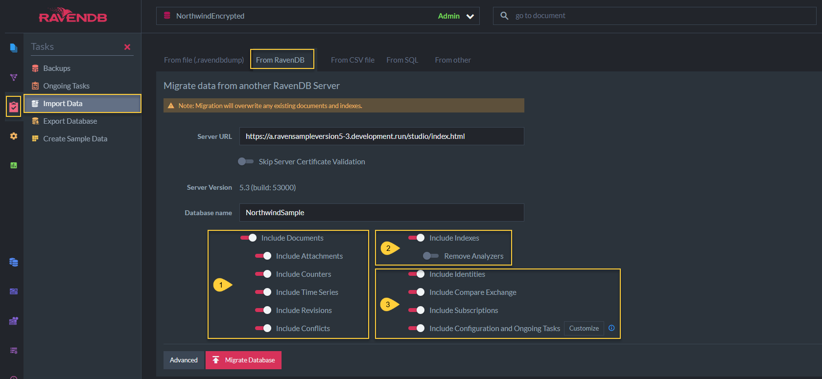Image resolution: width=822 pixels, height=379 pixels.
Task: Close the Tasks panel with the red X
Action: pos(127,47)
